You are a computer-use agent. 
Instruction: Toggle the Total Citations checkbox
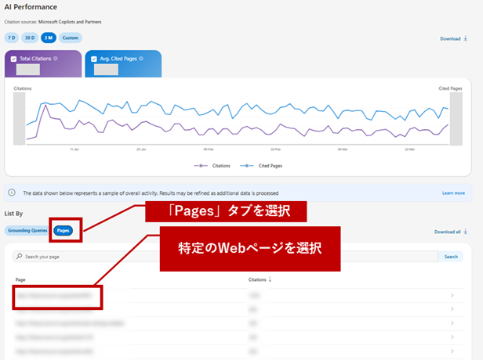[x=13, y=59]
